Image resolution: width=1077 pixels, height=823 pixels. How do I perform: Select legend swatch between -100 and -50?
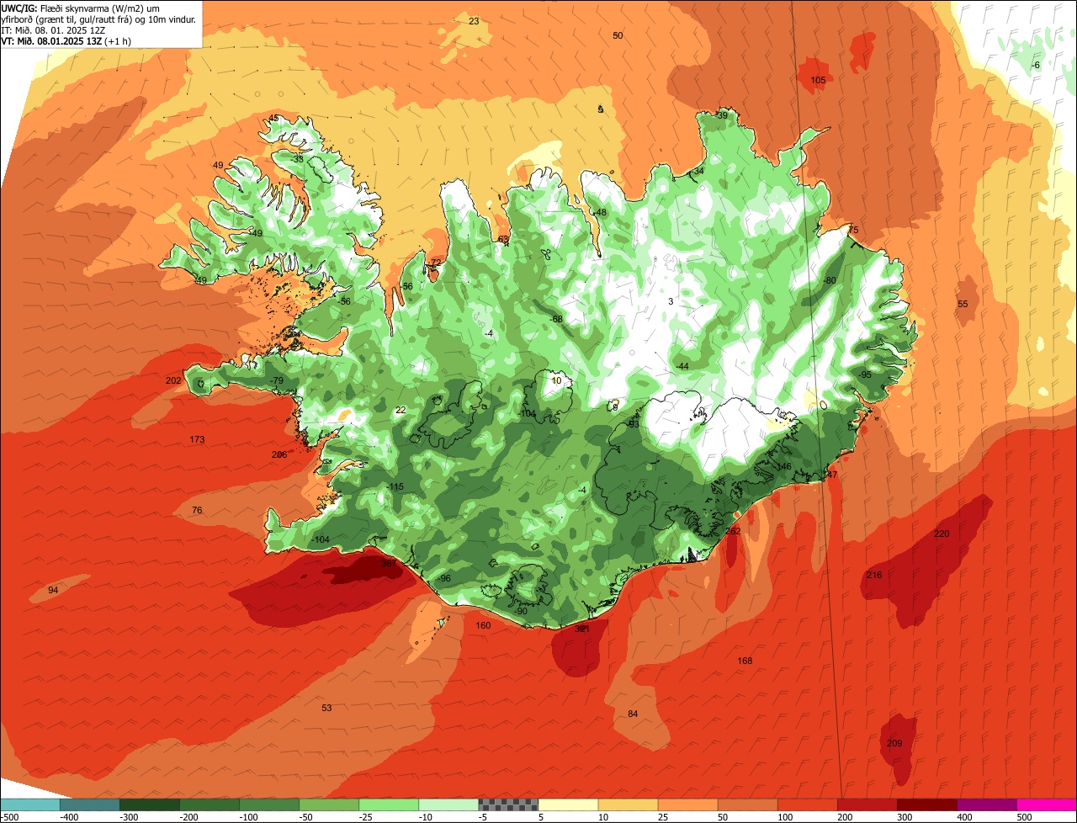(268, 804)
